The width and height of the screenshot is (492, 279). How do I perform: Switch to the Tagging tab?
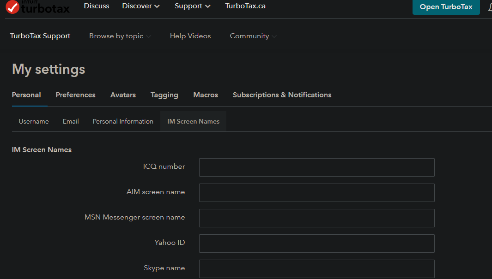coord(164,95)
